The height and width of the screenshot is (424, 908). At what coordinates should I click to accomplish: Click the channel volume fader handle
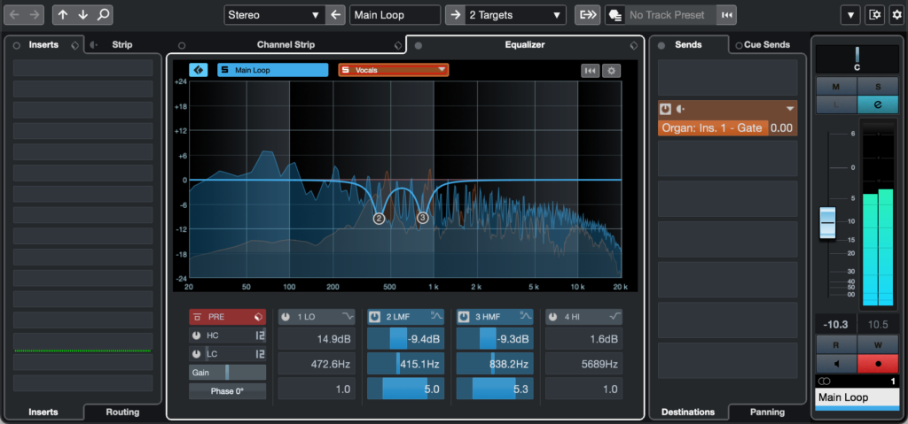coord(827,223)
